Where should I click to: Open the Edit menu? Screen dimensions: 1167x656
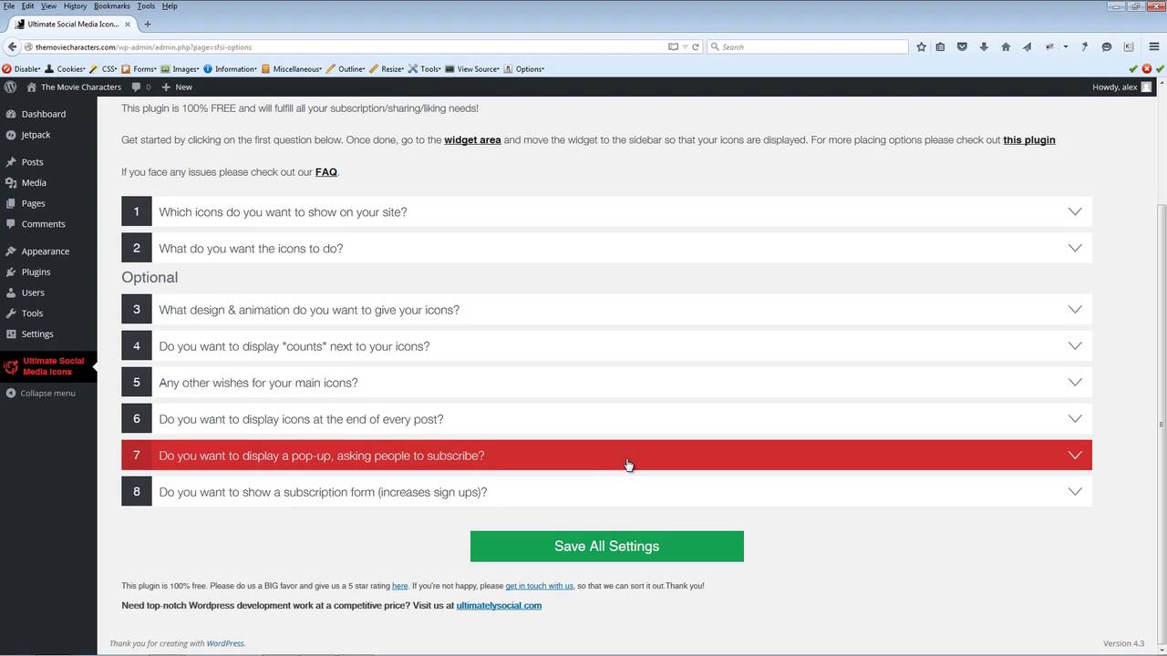(x=28, y=5)
